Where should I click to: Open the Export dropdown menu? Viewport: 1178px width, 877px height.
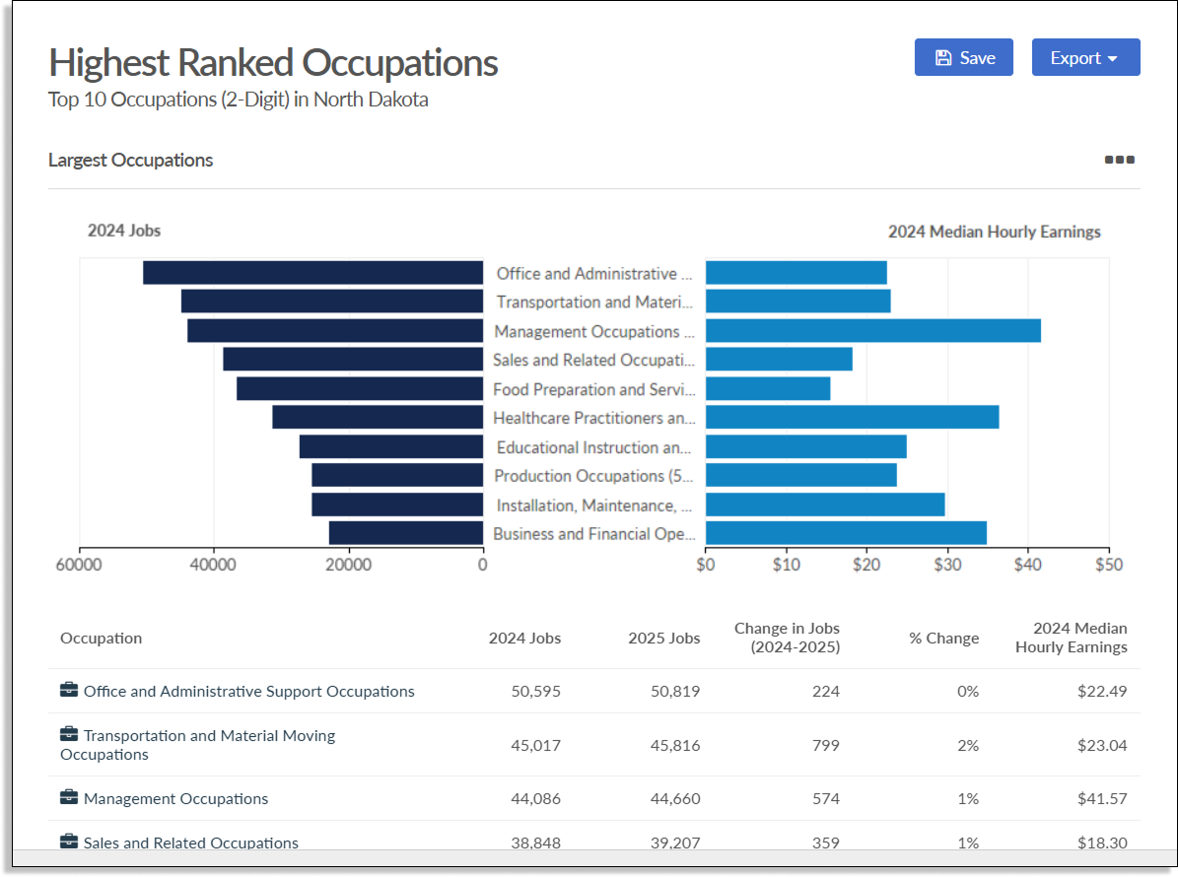click(1085, 58)
